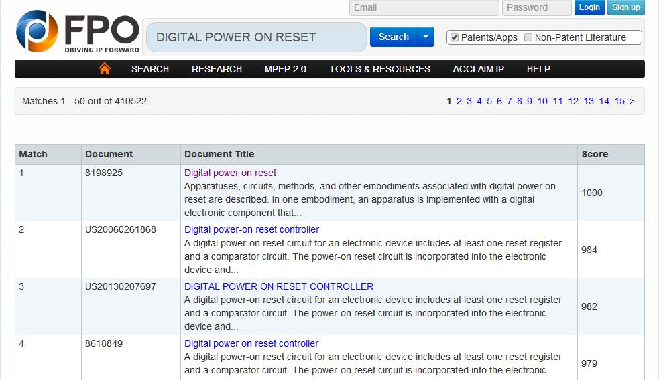Focus the Email input field
659x380 pixels.
(x=423, y=8)
